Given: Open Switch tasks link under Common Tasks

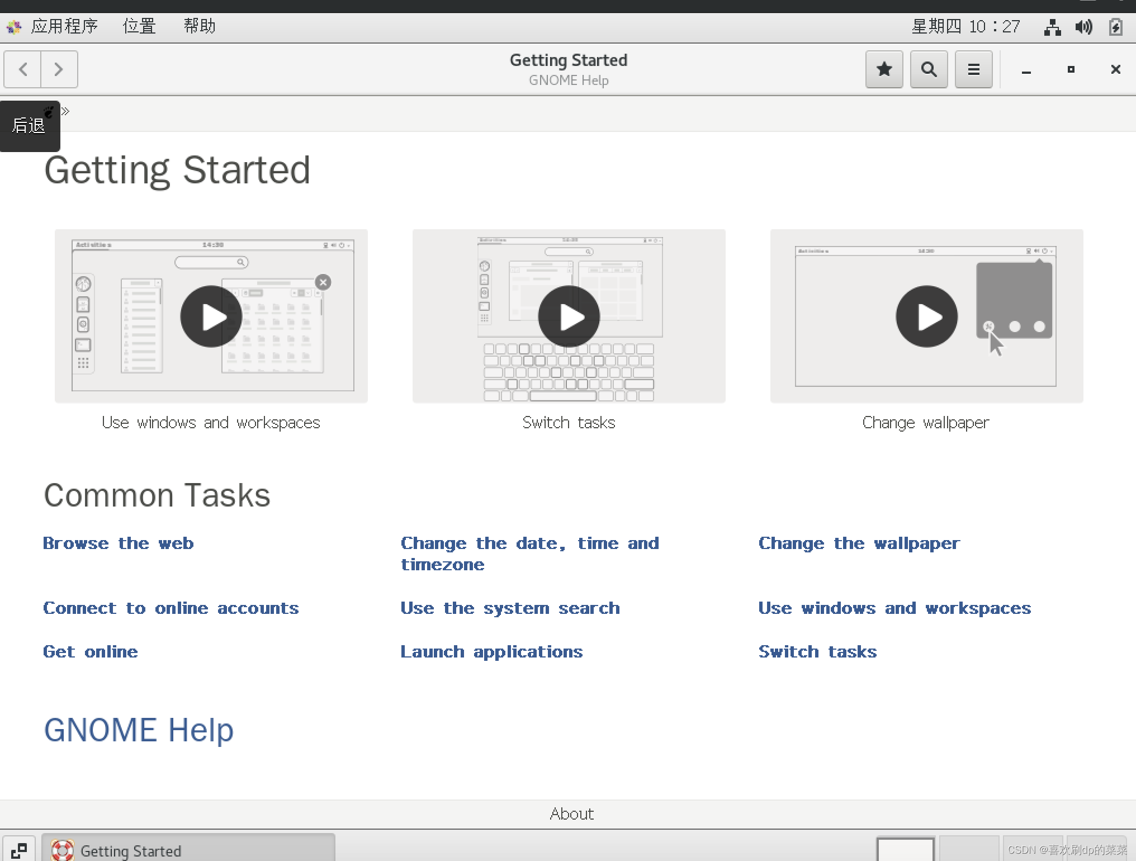Looking at the screenshot, I should point(818,651).
